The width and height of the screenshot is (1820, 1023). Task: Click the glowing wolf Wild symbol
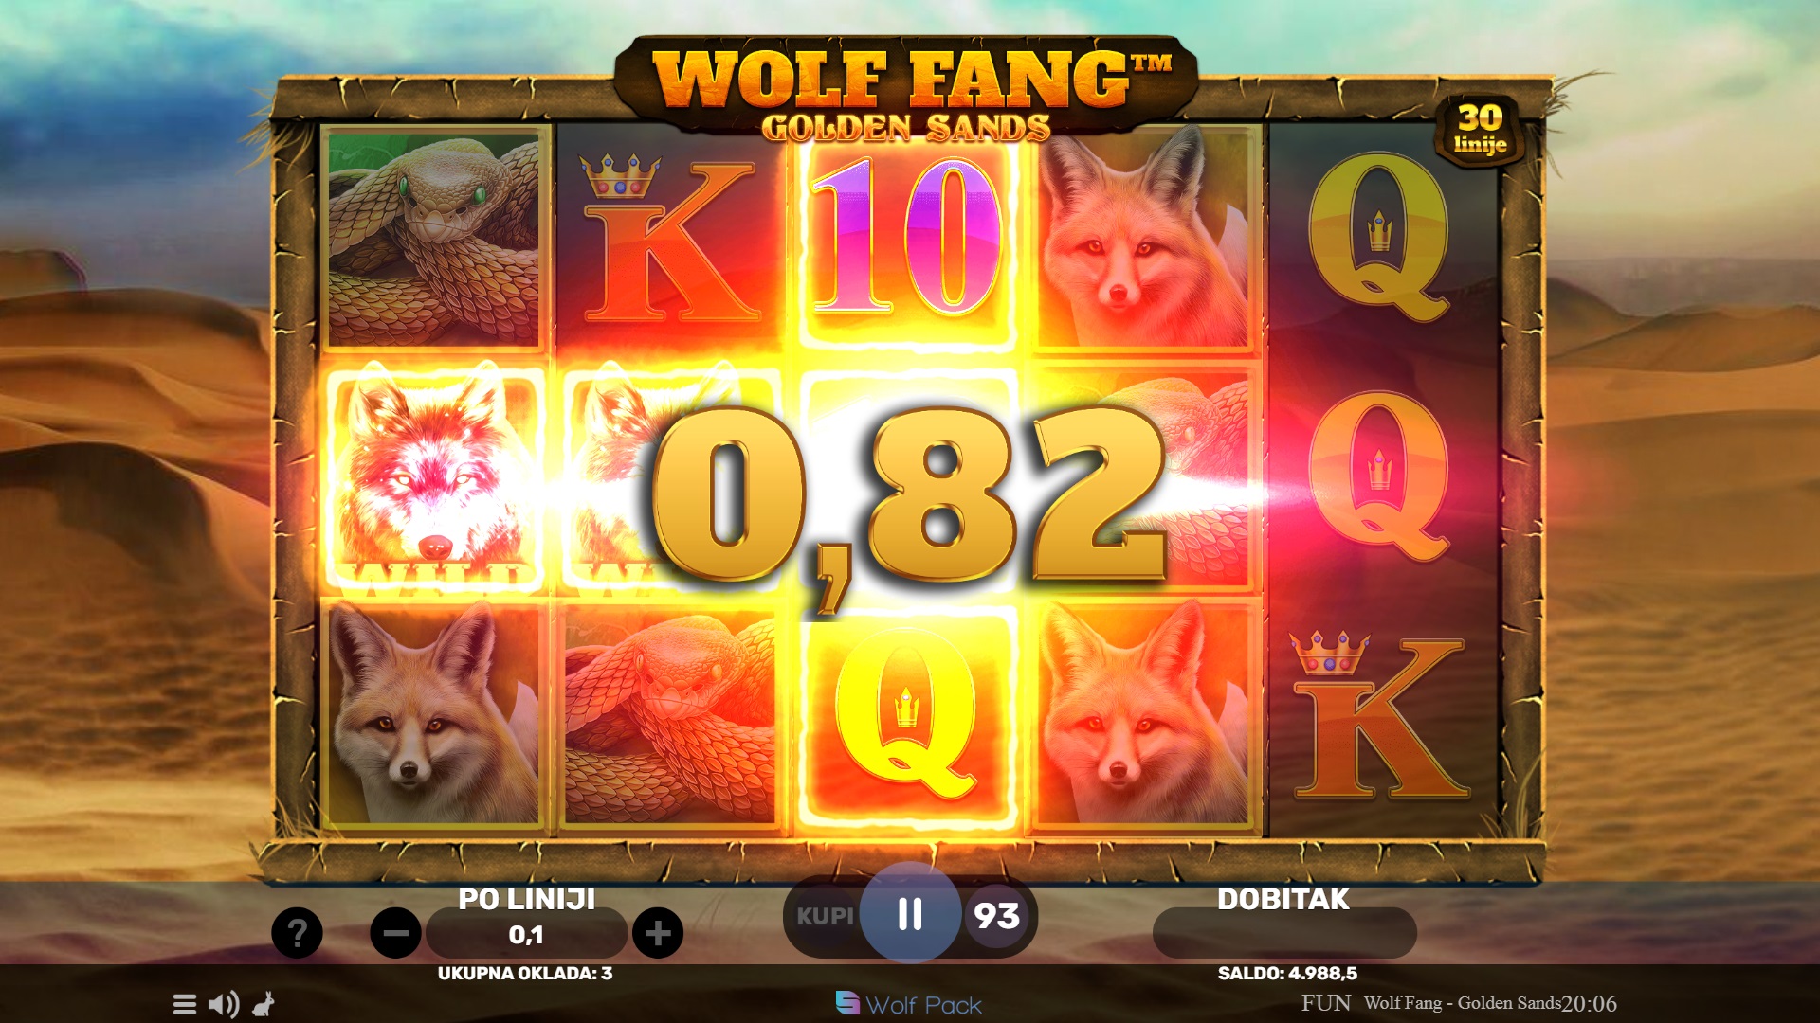click(x=434, y=479)
